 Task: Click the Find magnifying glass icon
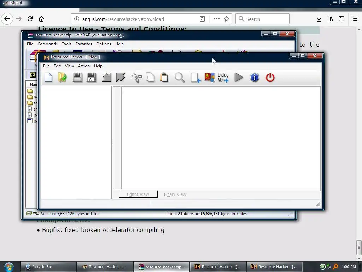click(180, 77)
